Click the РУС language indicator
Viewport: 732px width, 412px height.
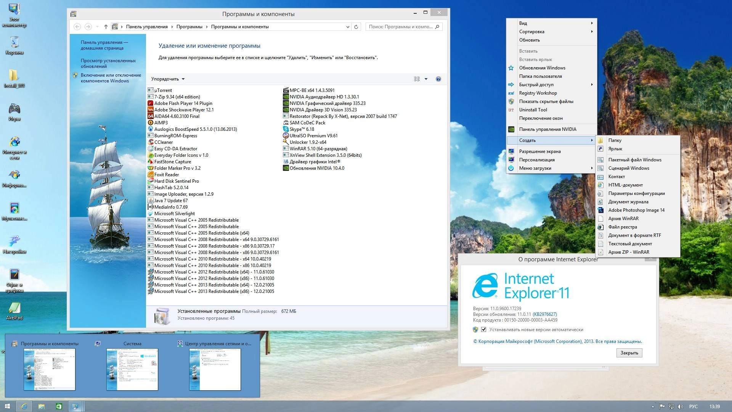pyautogui.click(x=693, y=407)
